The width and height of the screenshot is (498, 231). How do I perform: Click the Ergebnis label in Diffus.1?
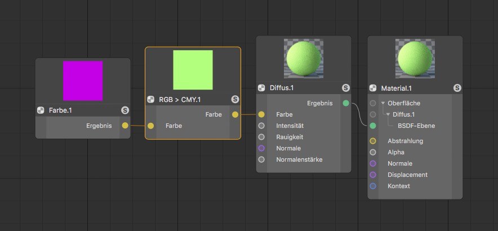pos(320,103)
